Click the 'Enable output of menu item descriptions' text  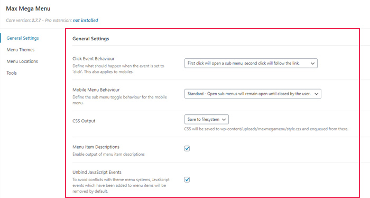108,154
